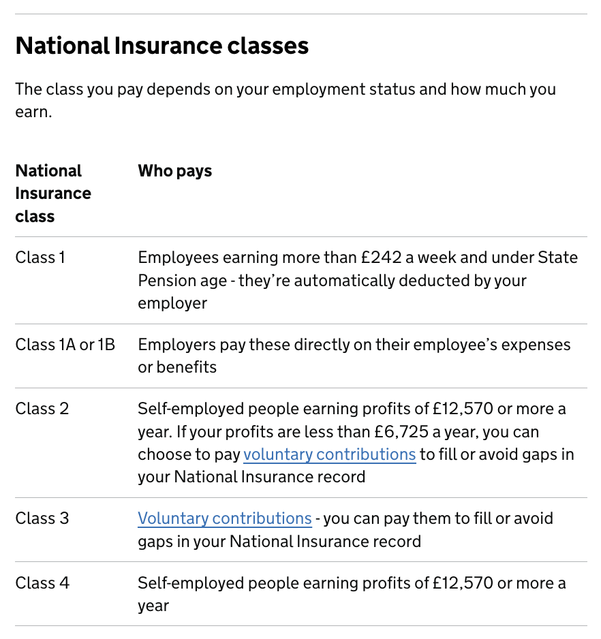
Task: Open the voluntary contributions link in Class 2 row
Action: (x=329, y=454)
